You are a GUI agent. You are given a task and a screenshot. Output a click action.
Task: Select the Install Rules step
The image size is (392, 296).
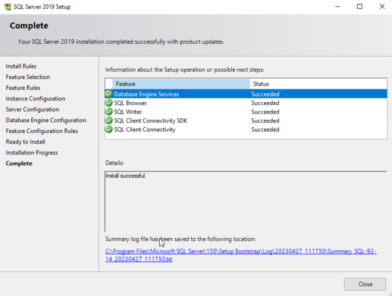(21, 66)
